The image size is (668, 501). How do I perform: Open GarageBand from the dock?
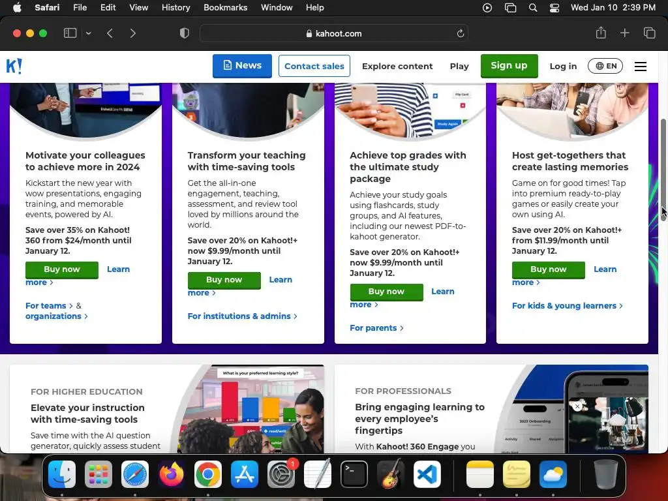(391, 474)
